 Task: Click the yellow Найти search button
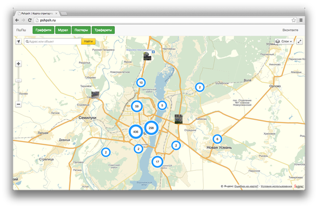88,41
